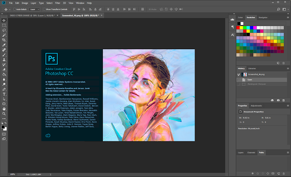Switch to the Libraries tab
This screenshot has width=291, height=177.
(252, 69)
